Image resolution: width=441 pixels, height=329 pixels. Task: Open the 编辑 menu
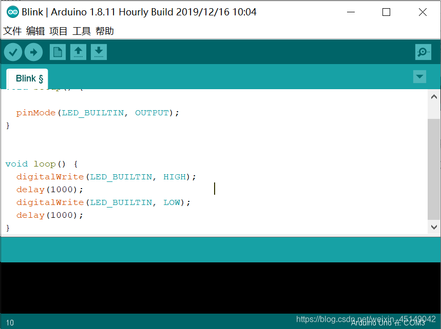click(x=35, y=31)
